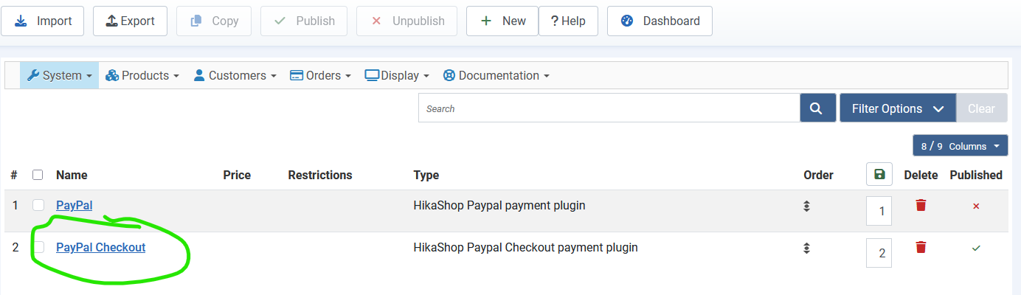Click the reorder handle for PayPal row
This screenshot has width=1021, height=295.
(807, 206)
